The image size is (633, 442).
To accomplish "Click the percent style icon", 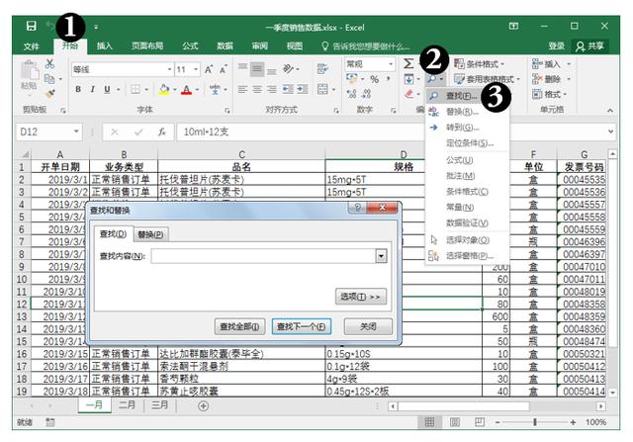I will [375, 79].
